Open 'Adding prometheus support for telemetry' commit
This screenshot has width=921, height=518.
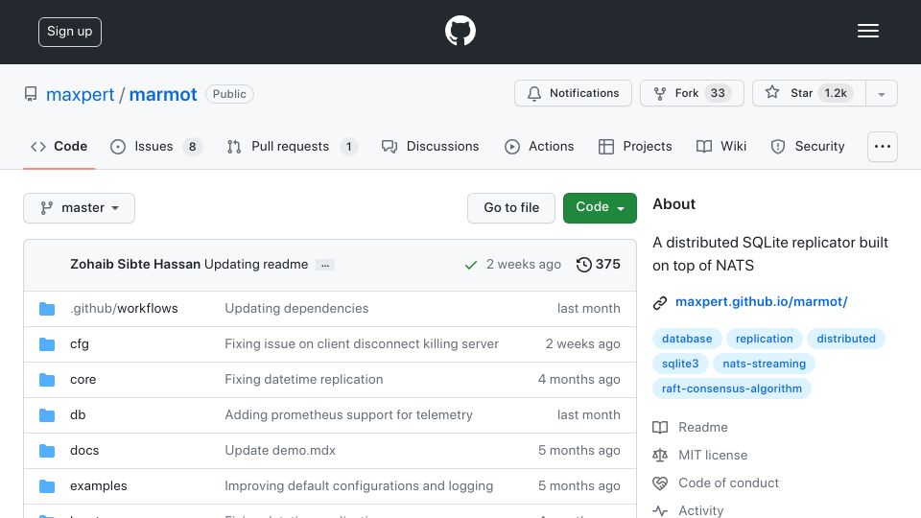(349, 415)
